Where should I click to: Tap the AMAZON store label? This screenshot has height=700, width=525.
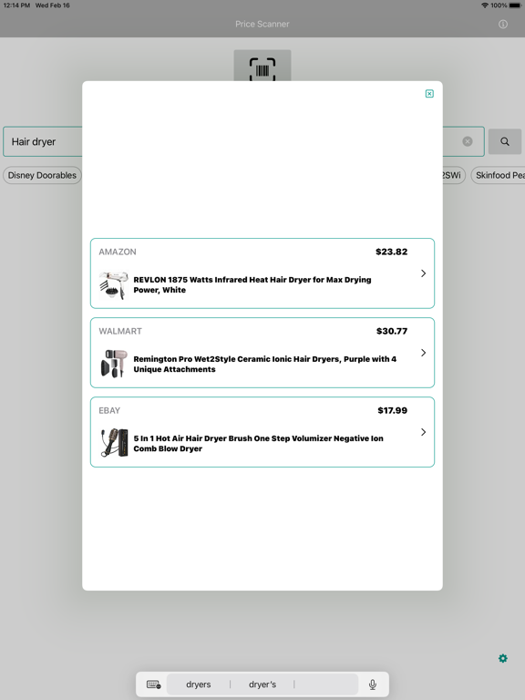(118, 252)
